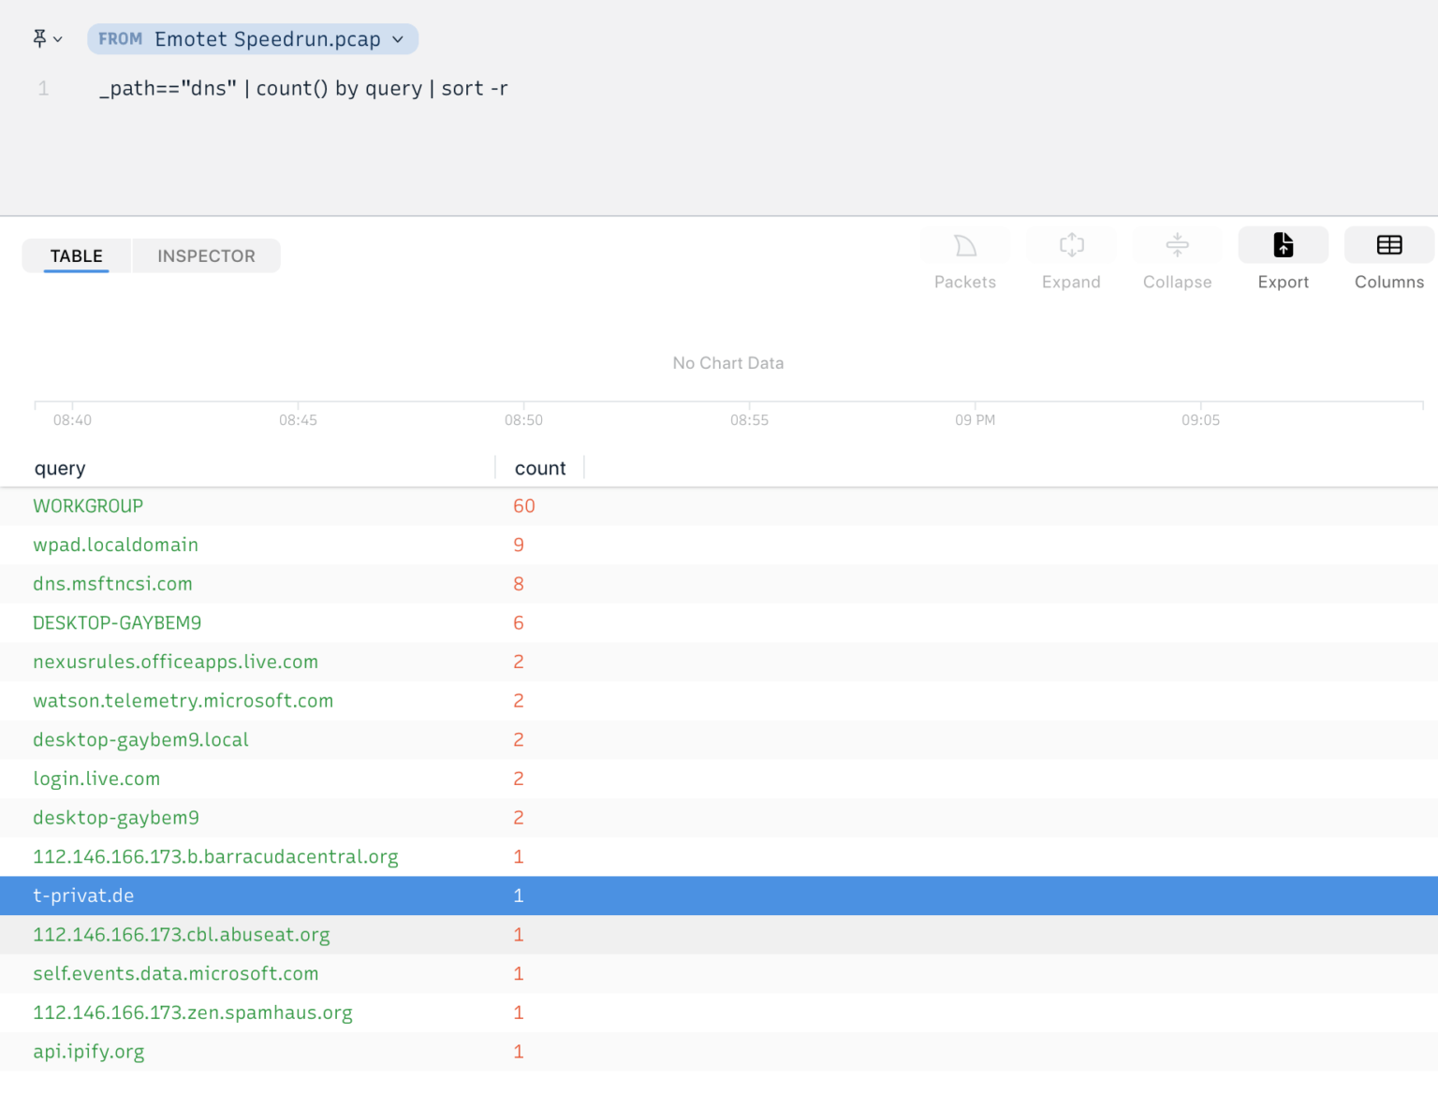Click the count value 60
The height and width of the screenshot is (1093, 1438).
[524, 506]
